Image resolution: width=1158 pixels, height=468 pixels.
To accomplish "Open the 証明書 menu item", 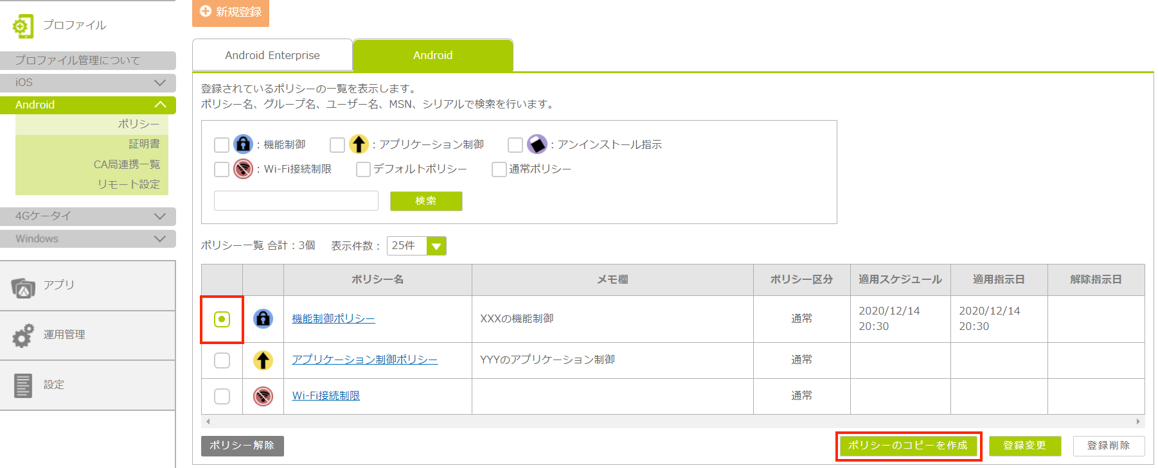I will 144,144.
